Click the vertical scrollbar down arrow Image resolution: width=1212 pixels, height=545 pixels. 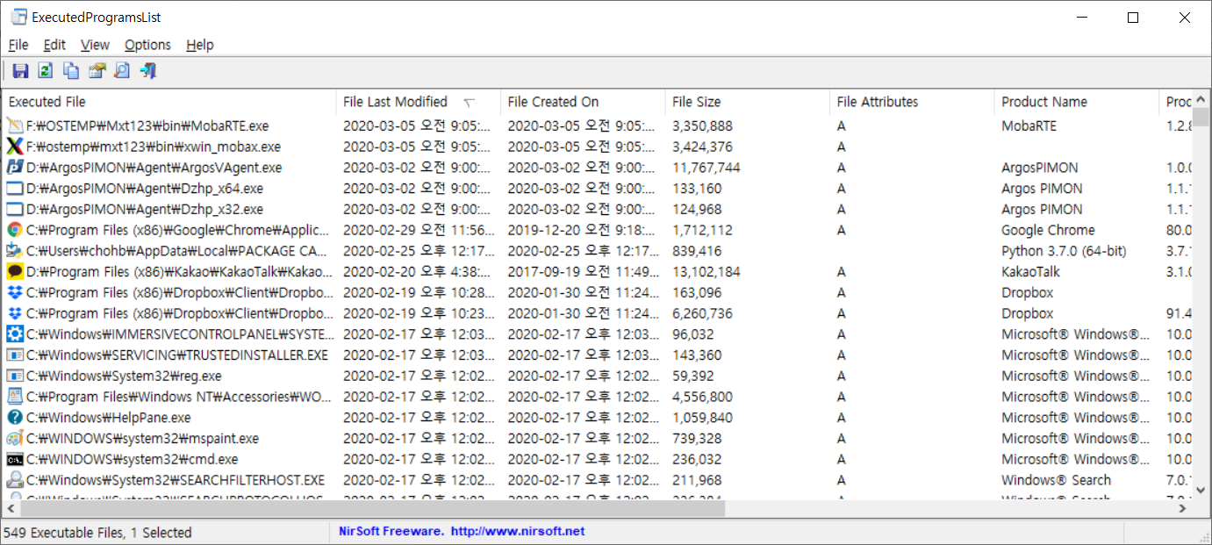pyautogui.click(x=1201, y=490)
